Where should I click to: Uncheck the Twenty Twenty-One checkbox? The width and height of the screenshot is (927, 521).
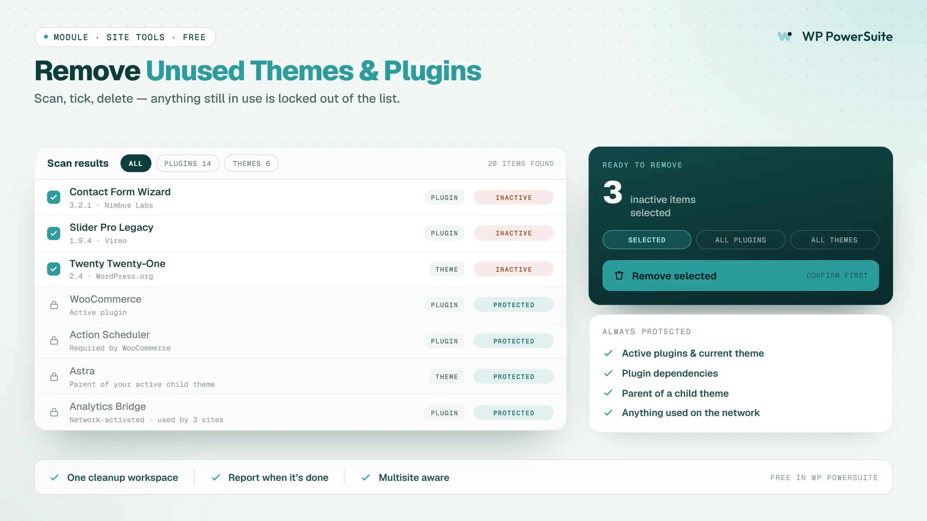[54, 269]
